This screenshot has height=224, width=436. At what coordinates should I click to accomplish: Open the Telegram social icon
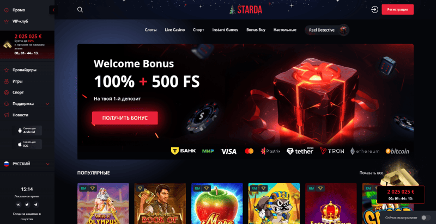click(35, 204)
